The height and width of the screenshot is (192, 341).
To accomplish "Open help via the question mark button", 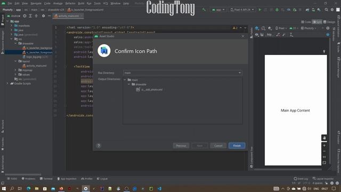I will pyautogui.click(x=99, y=146).
